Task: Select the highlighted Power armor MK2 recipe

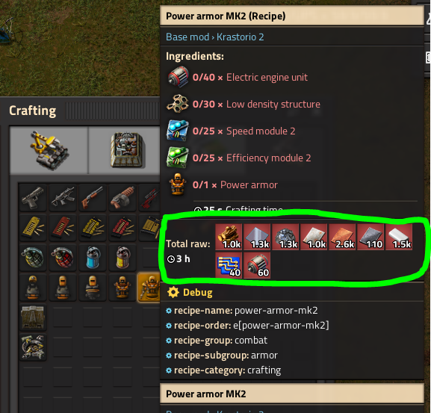Action: (149, 287)
